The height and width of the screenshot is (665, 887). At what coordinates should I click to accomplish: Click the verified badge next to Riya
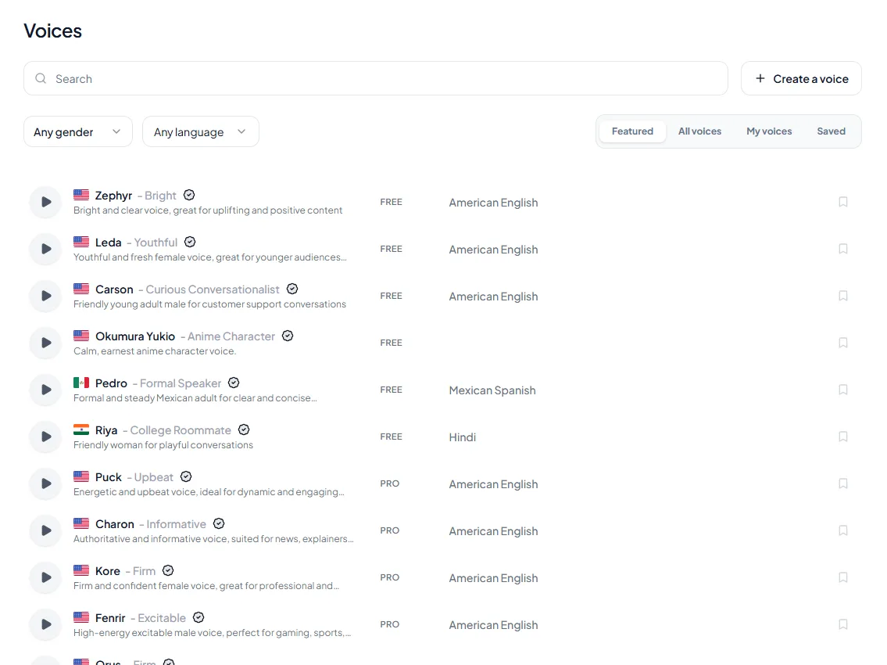point(244,430)
